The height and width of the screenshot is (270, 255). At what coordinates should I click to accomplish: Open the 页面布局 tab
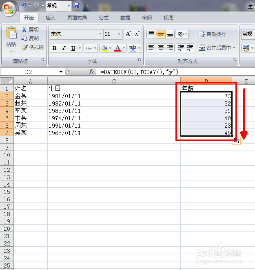(x=77, y=18)
